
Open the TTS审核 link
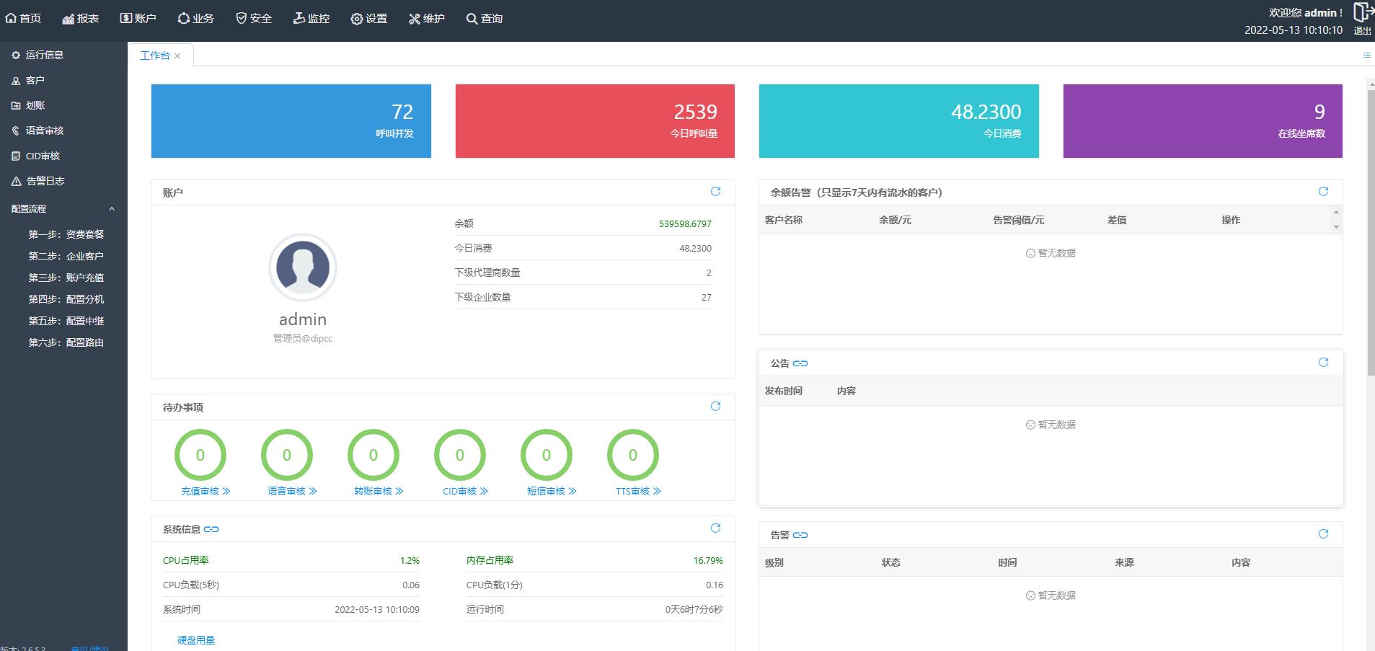[638, 491]
